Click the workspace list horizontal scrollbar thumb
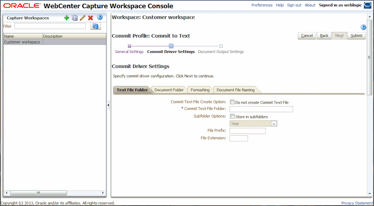374x206 pixels. 39,193
